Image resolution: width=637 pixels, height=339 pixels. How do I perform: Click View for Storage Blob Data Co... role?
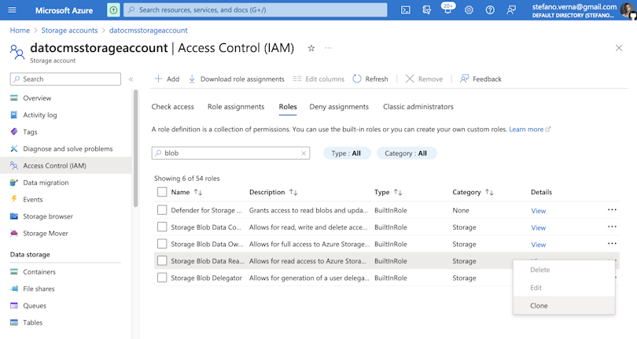(538, 227)
